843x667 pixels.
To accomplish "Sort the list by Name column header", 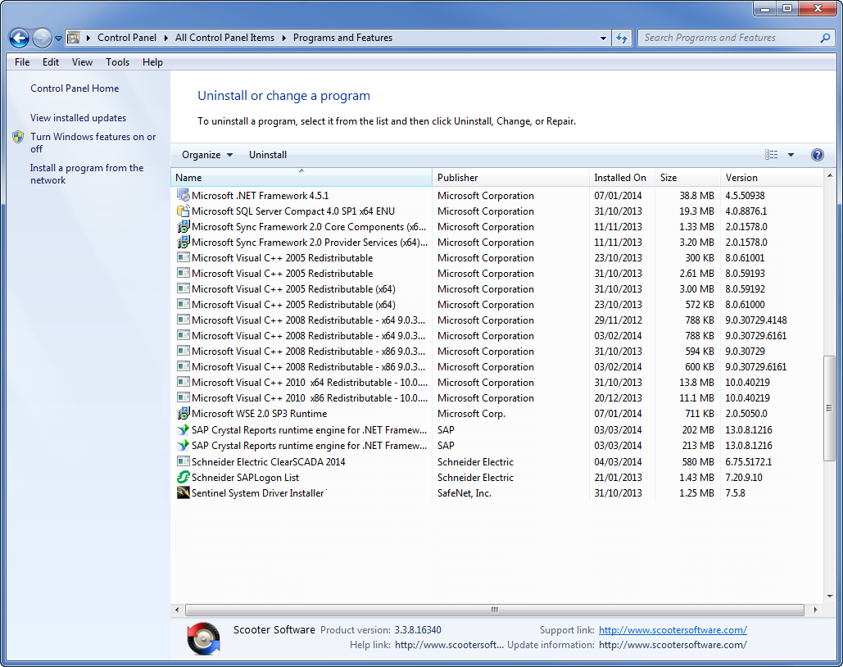I will pyautogui.click(x=301, y=178).
